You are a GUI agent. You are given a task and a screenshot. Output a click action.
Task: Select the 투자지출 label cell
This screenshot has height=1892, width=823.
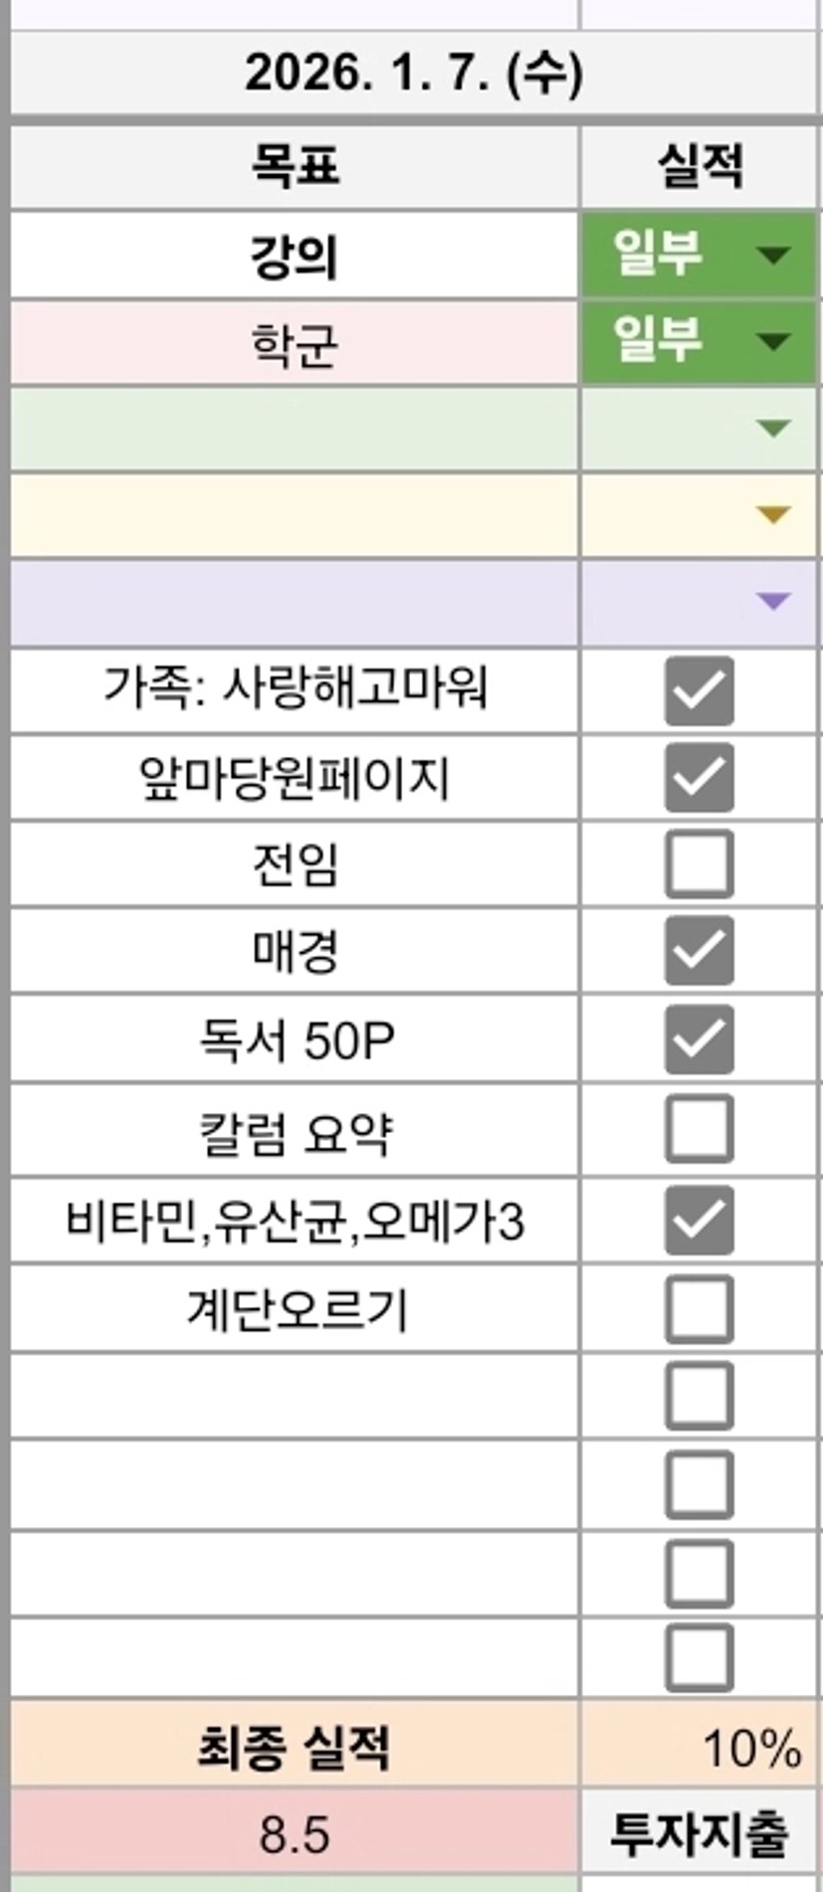click(699, 1834)
